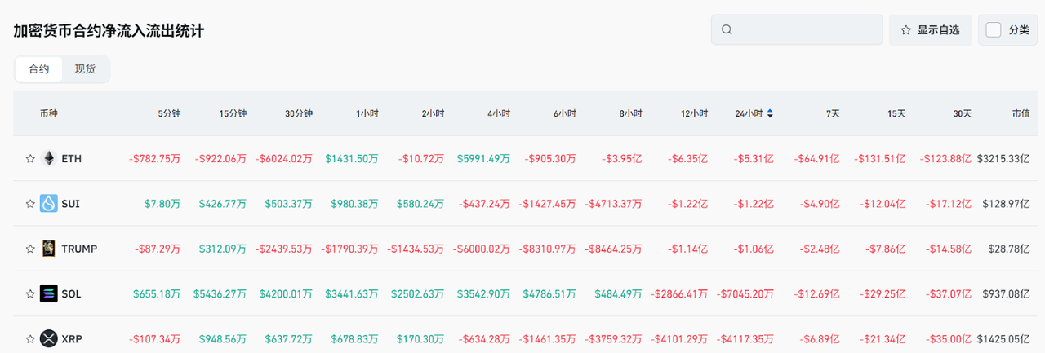Sort table by 市值 column header
The height and width of the screenshot is (353, 1045).
click(x=1021, y=114)
